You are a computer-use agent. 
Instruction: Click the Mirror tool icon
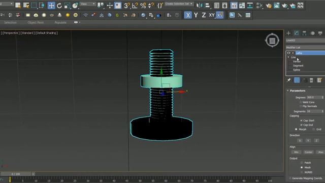pos(200,6)
